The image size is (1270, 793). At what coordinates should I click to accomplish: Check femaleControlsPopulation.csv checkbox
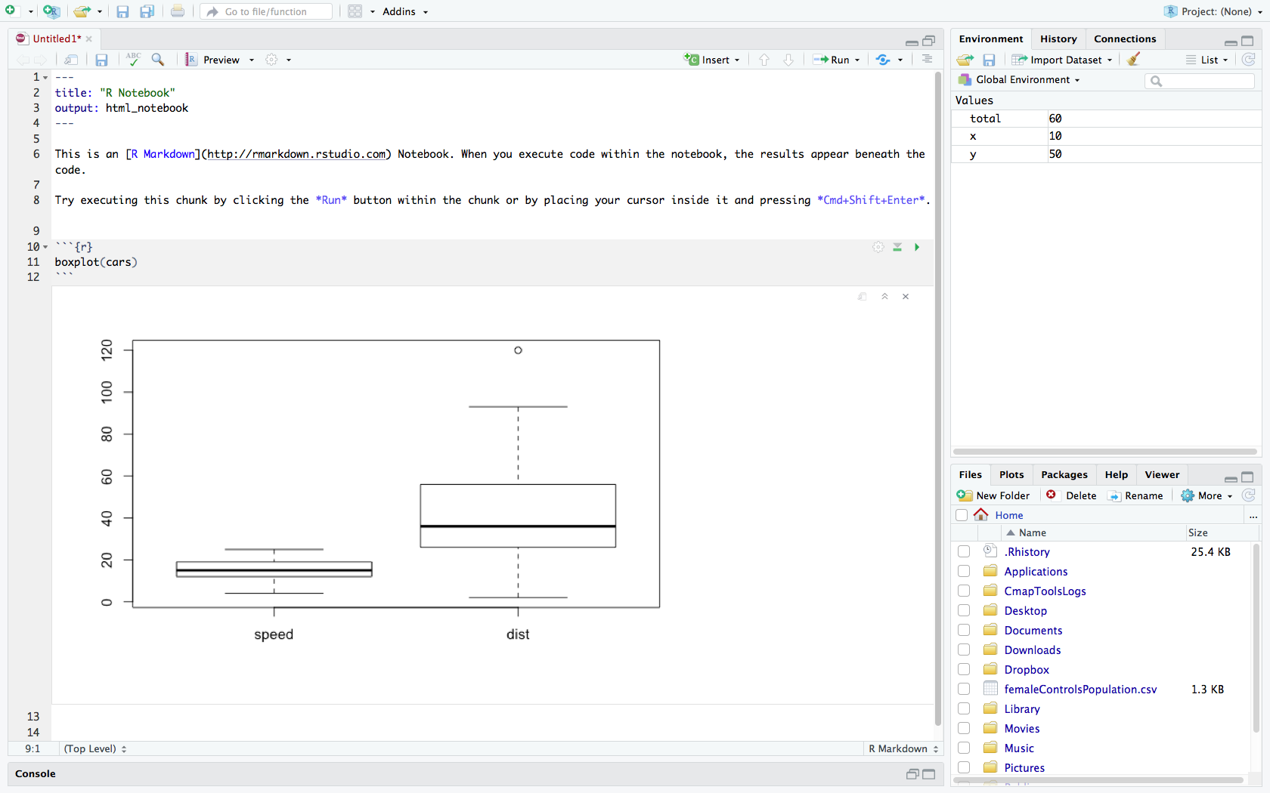pos(964,690)
